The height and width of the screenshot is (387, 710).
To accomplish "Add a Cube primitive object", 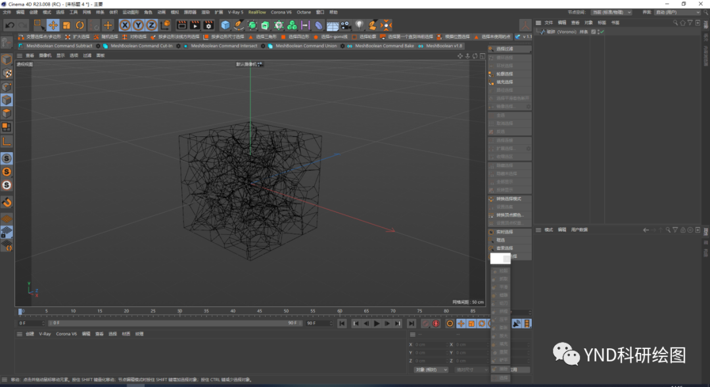I will [x=225, y=26].
